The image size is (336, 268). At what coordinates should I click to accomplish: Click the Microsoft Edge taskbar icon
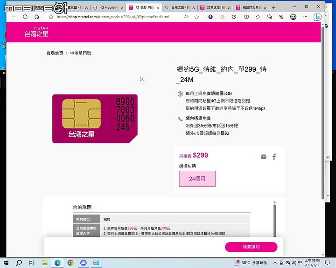pos(57,263)
